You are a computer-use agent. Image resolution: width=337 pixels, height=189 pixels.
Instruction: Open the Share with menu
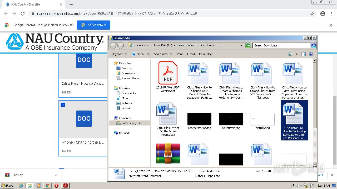pyautogui.click(x=163, y=54)
